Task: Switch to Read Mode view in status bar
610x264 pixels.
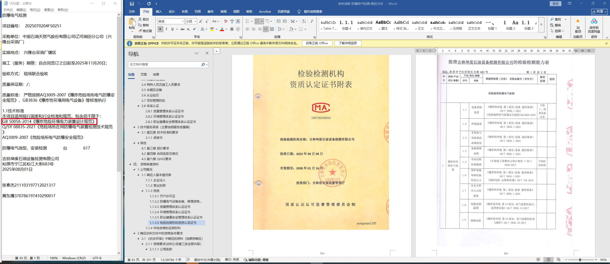Action: tap(538, 260)
